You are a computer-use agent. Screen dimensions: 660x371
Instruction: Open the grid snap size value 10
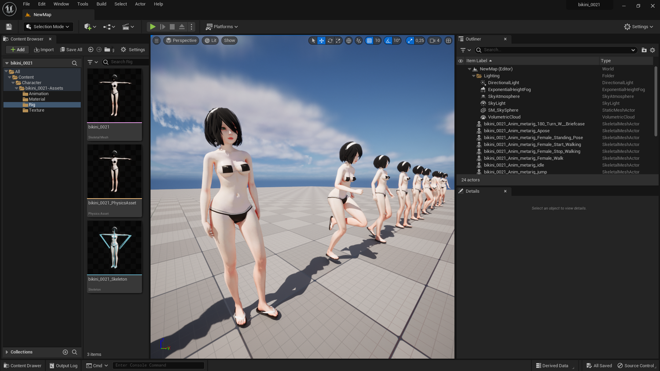(378, 40)
